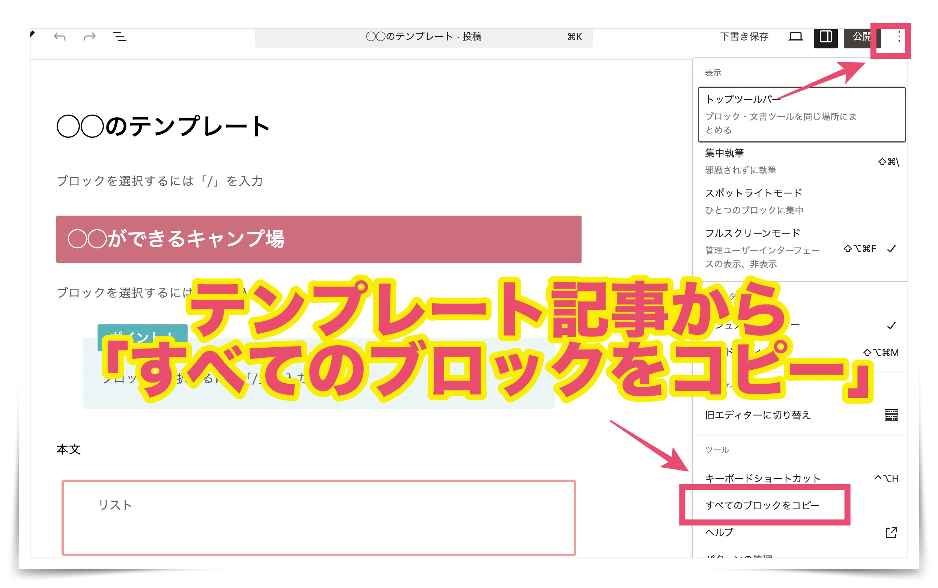Enable 集中執筆 distraction-free mode
Screen dimensions: 938x588
(801, 161)
